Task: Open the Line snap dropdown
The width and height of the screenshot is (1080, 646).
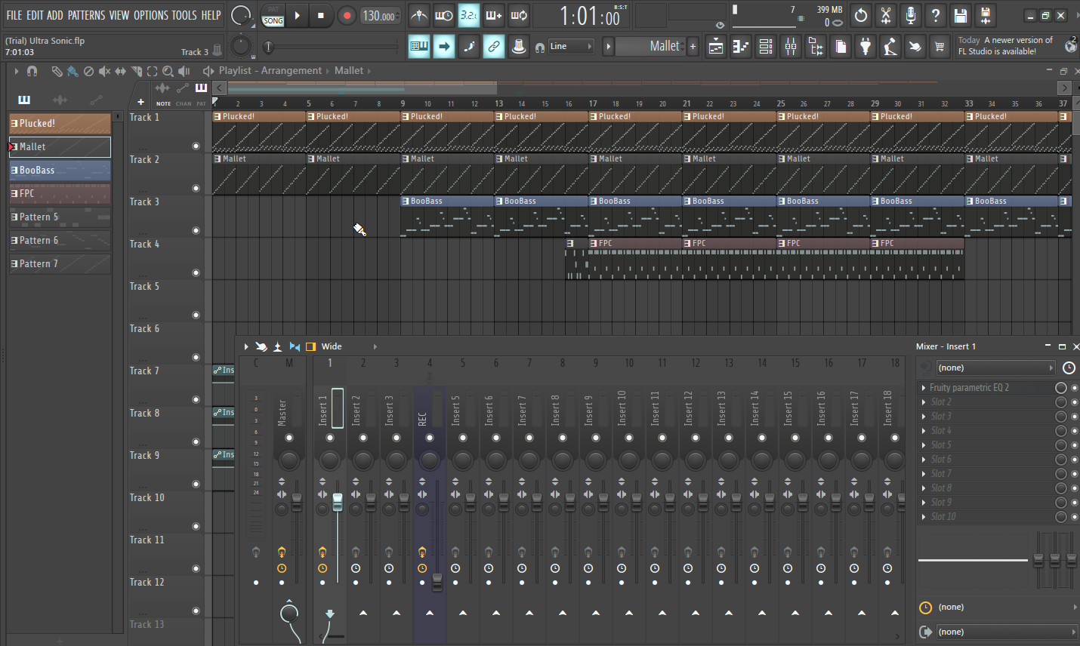Action: (569, 47)
